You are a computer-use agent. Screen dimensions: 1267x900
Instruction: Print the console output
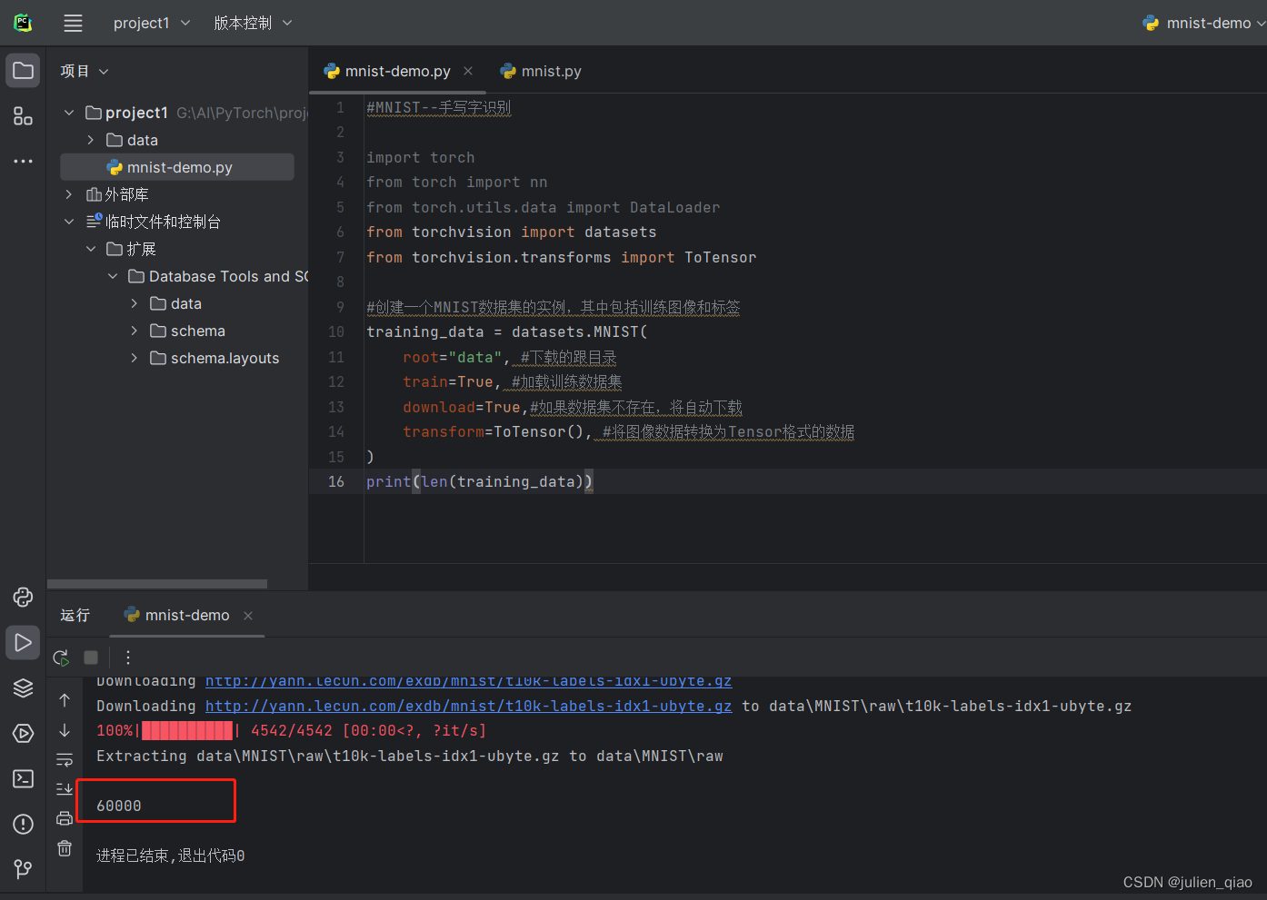[x=65, y=818]
